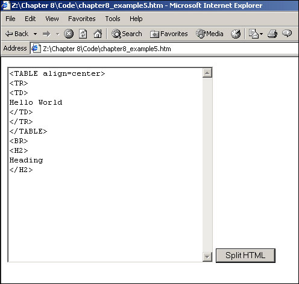Screen dimensions: 299x284
Task: Open the Tools menu
Action: point(113,19)
